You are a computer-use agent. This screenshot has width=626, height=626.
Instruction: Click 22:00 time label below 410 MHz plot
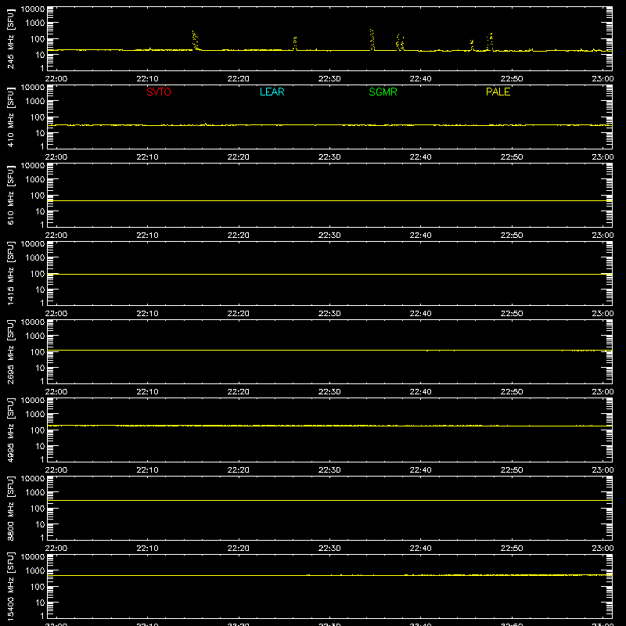[56, 157]
